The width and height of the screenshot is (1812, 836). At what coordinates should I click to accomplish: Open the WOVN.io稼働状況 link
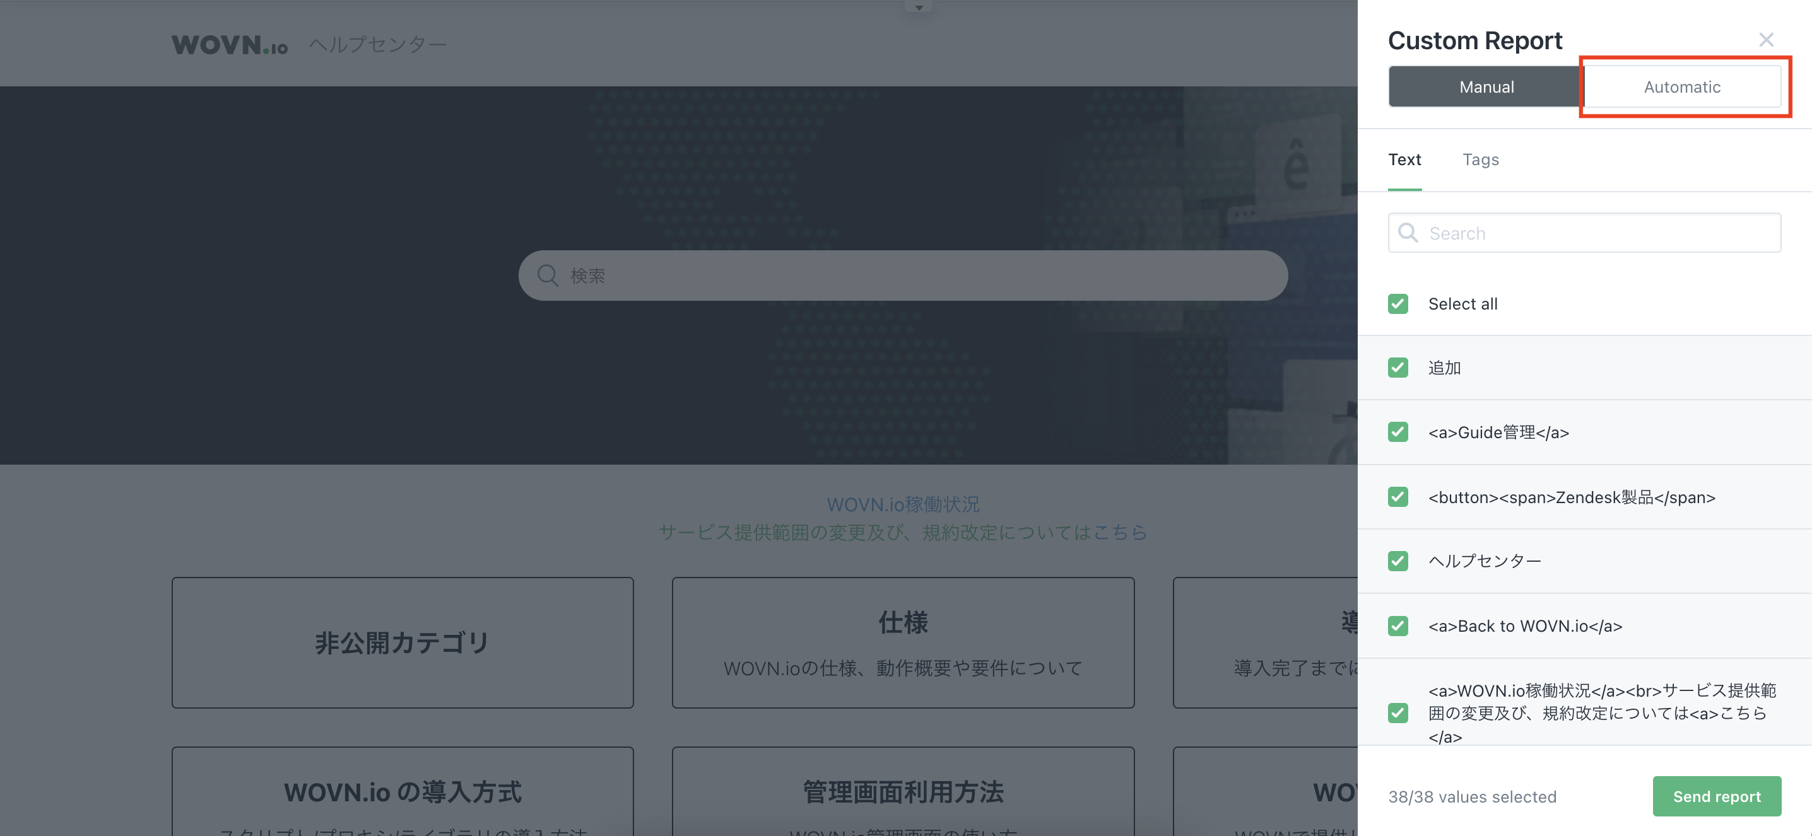[902, 504]
